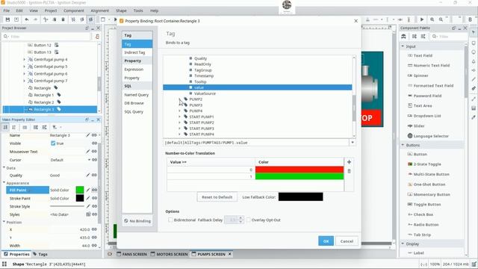Edit the Name property with pencil icon
The image size is (478, 269).
click(88, 135)
